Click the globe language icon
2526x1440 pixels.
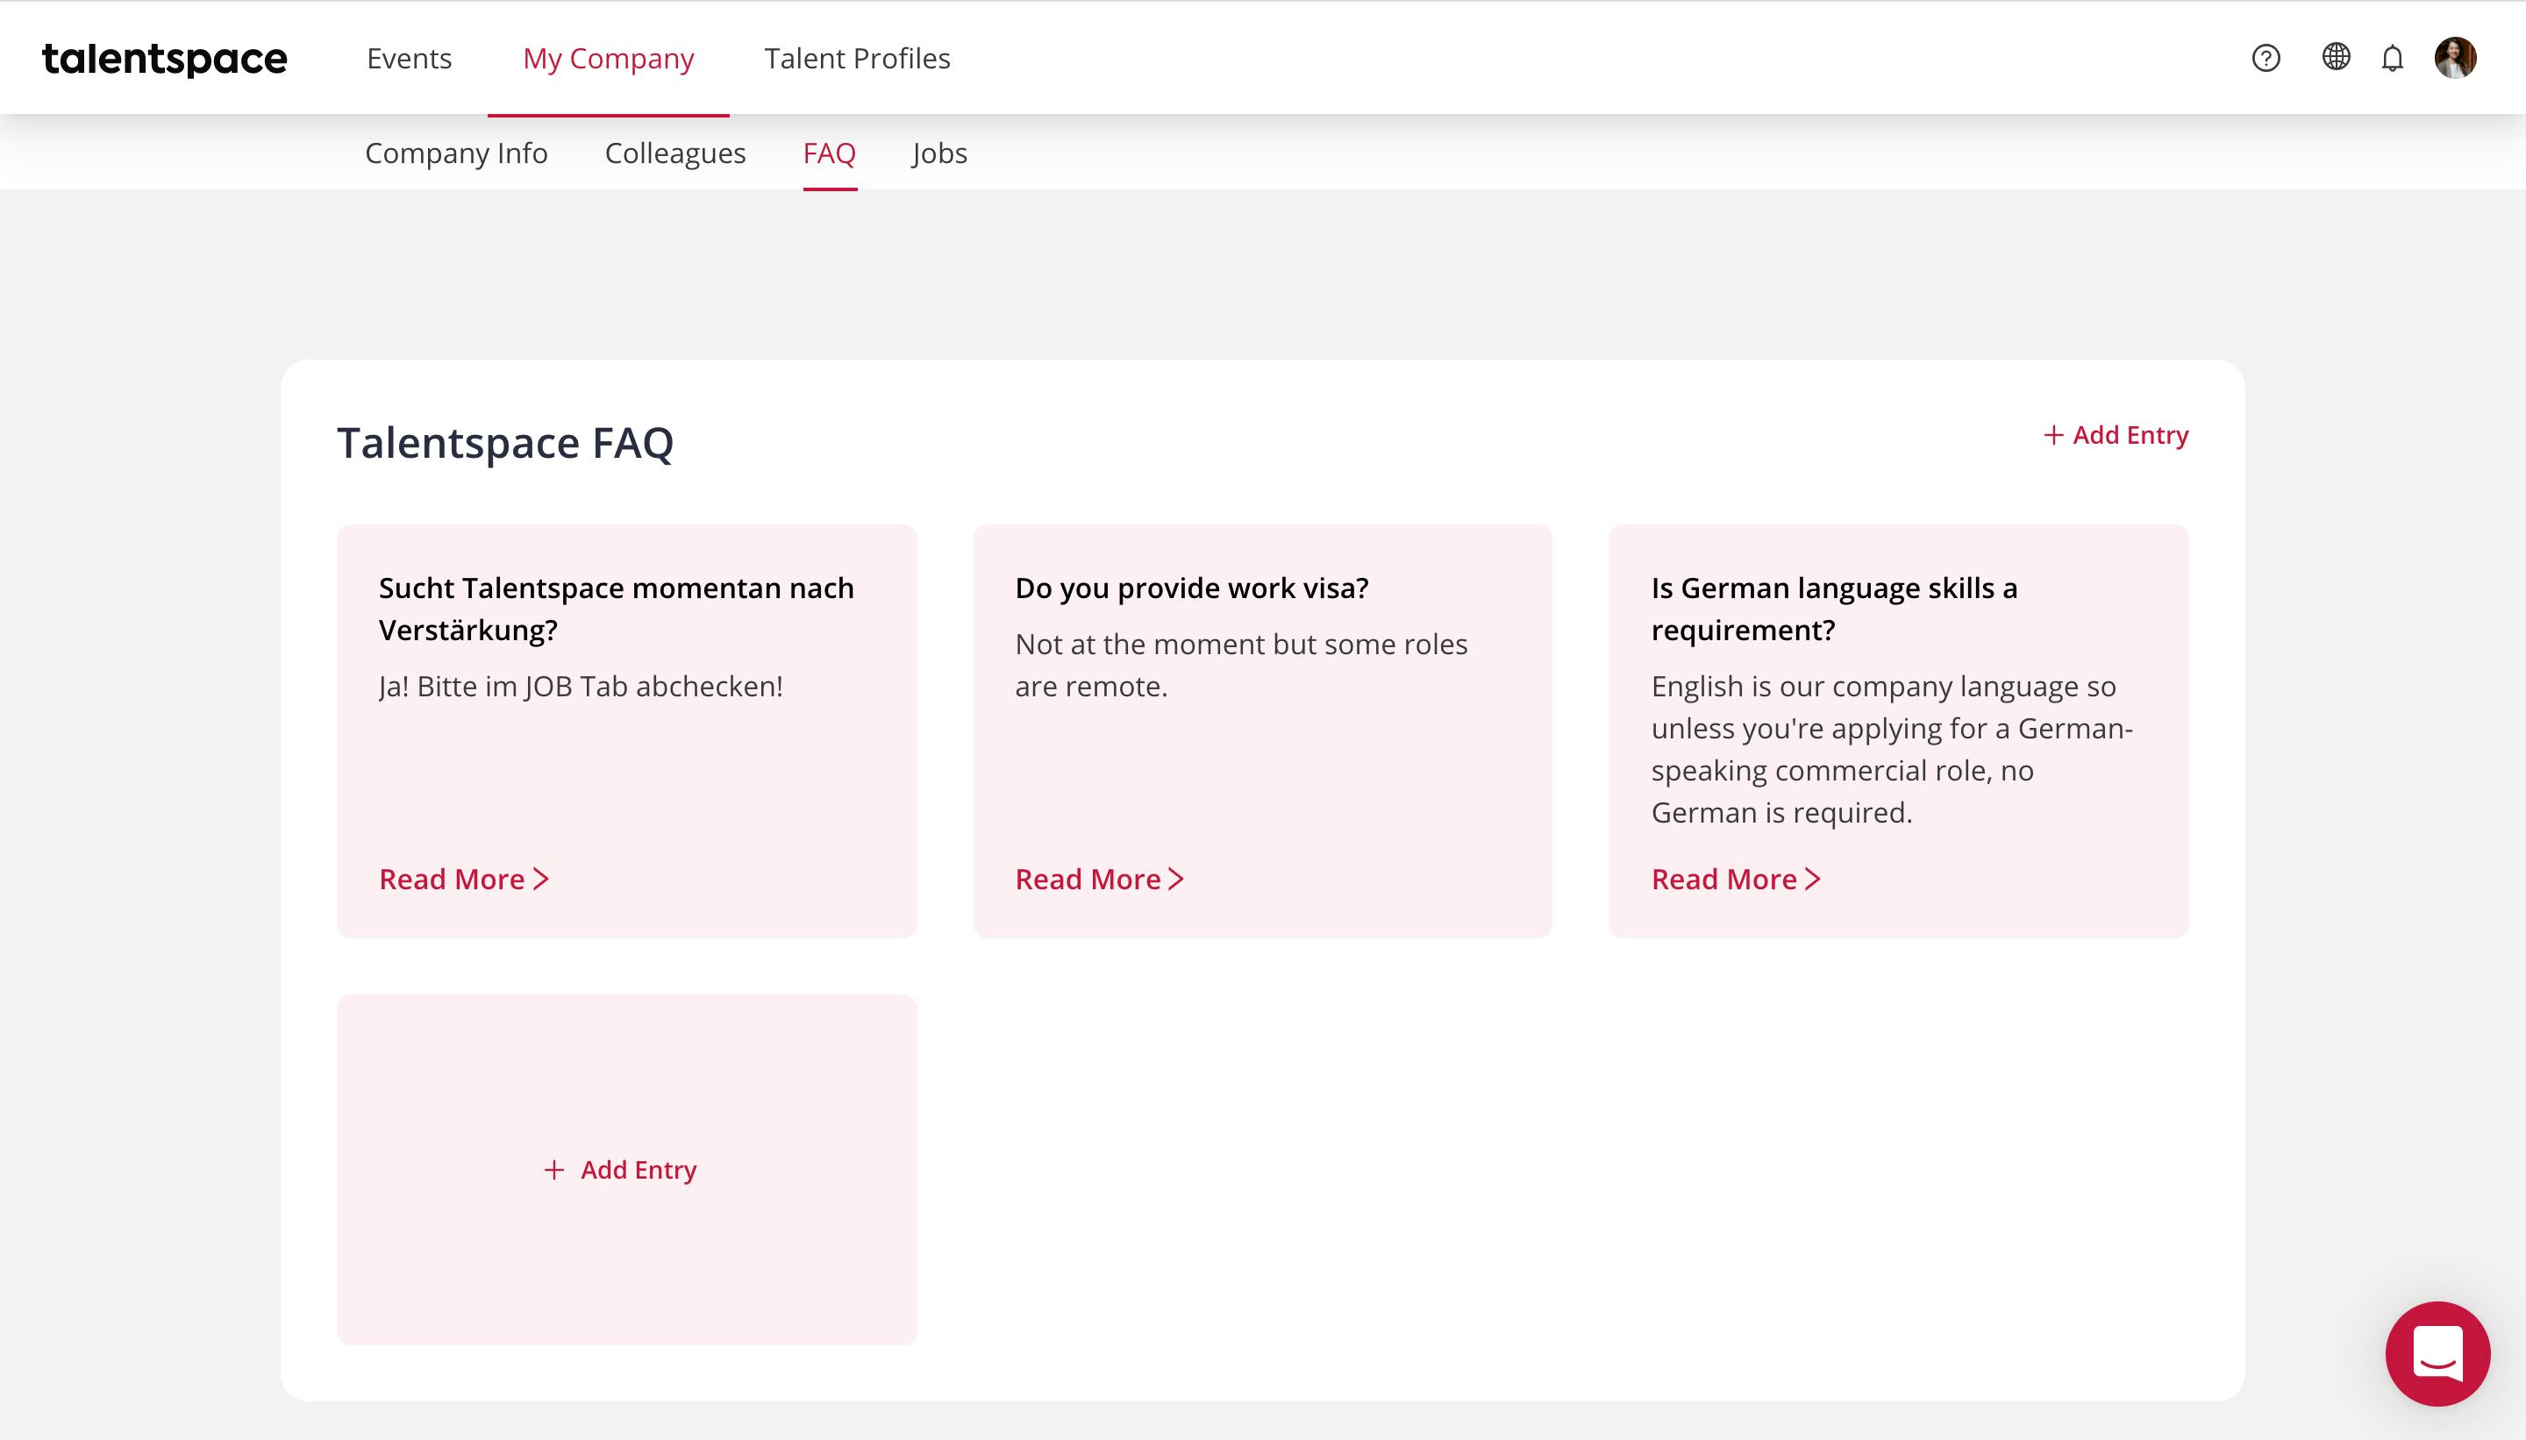click(2336, 57)
